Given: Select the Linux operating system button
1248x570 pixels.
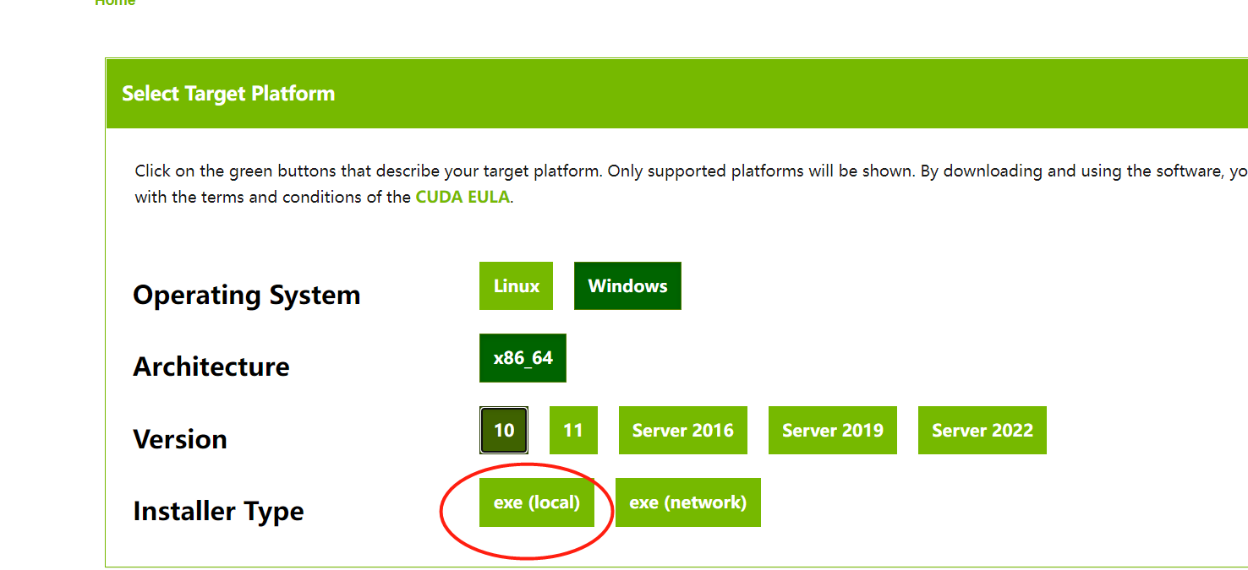Looking at the screenshot, I should [x=516, y=286].
